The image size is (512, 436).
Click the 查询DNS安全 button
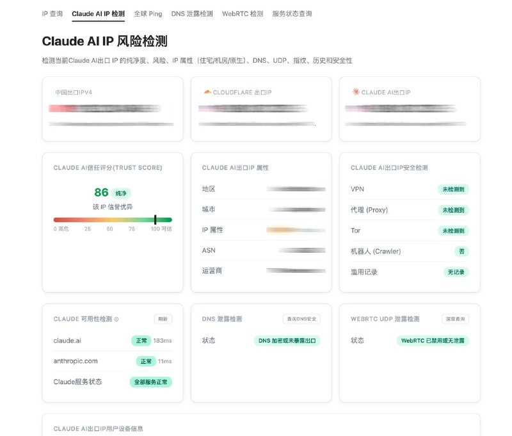(301, 319)
